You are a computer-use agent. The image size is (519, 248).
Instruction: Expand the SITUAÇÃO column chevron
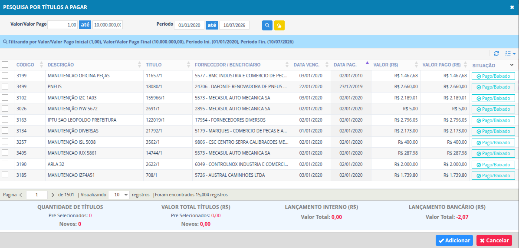tap(512, 65)
